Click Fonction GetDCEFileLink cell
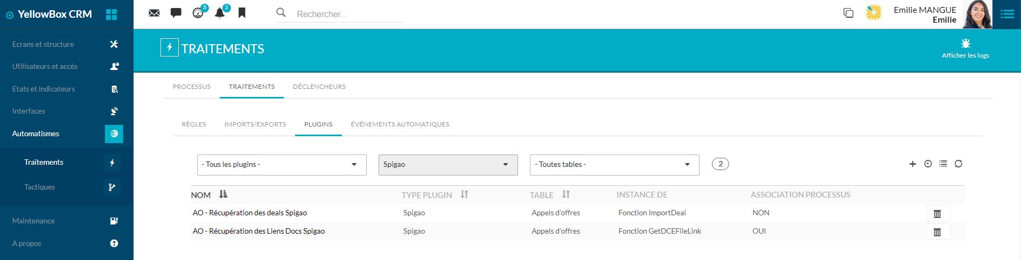This screenshot has height=260, width=1021. click(x=660, y=231)
